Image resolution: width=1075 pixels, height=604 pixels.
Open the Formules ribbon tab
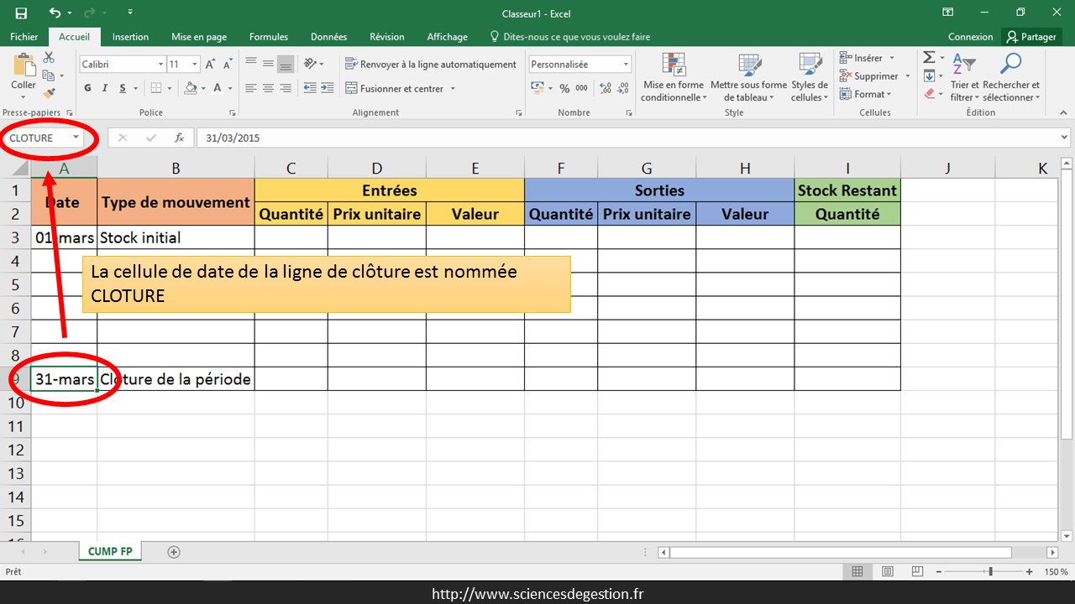pos(269,37)
